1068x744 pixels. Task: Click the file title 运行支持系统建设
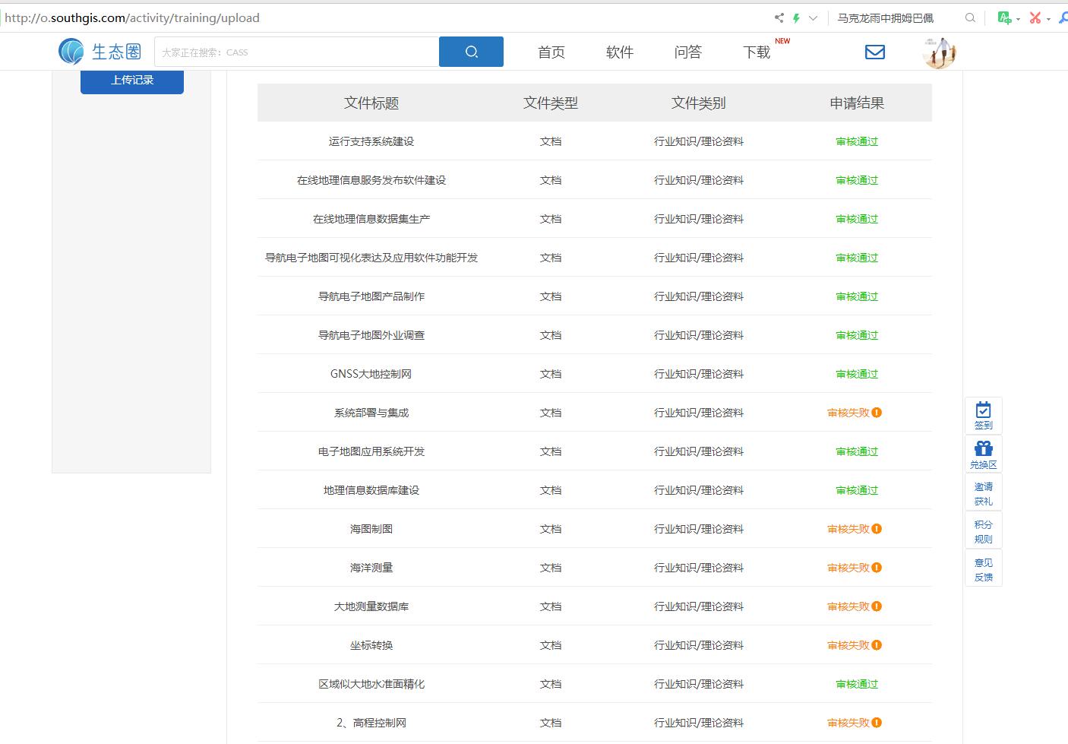(x=371, y=141)
